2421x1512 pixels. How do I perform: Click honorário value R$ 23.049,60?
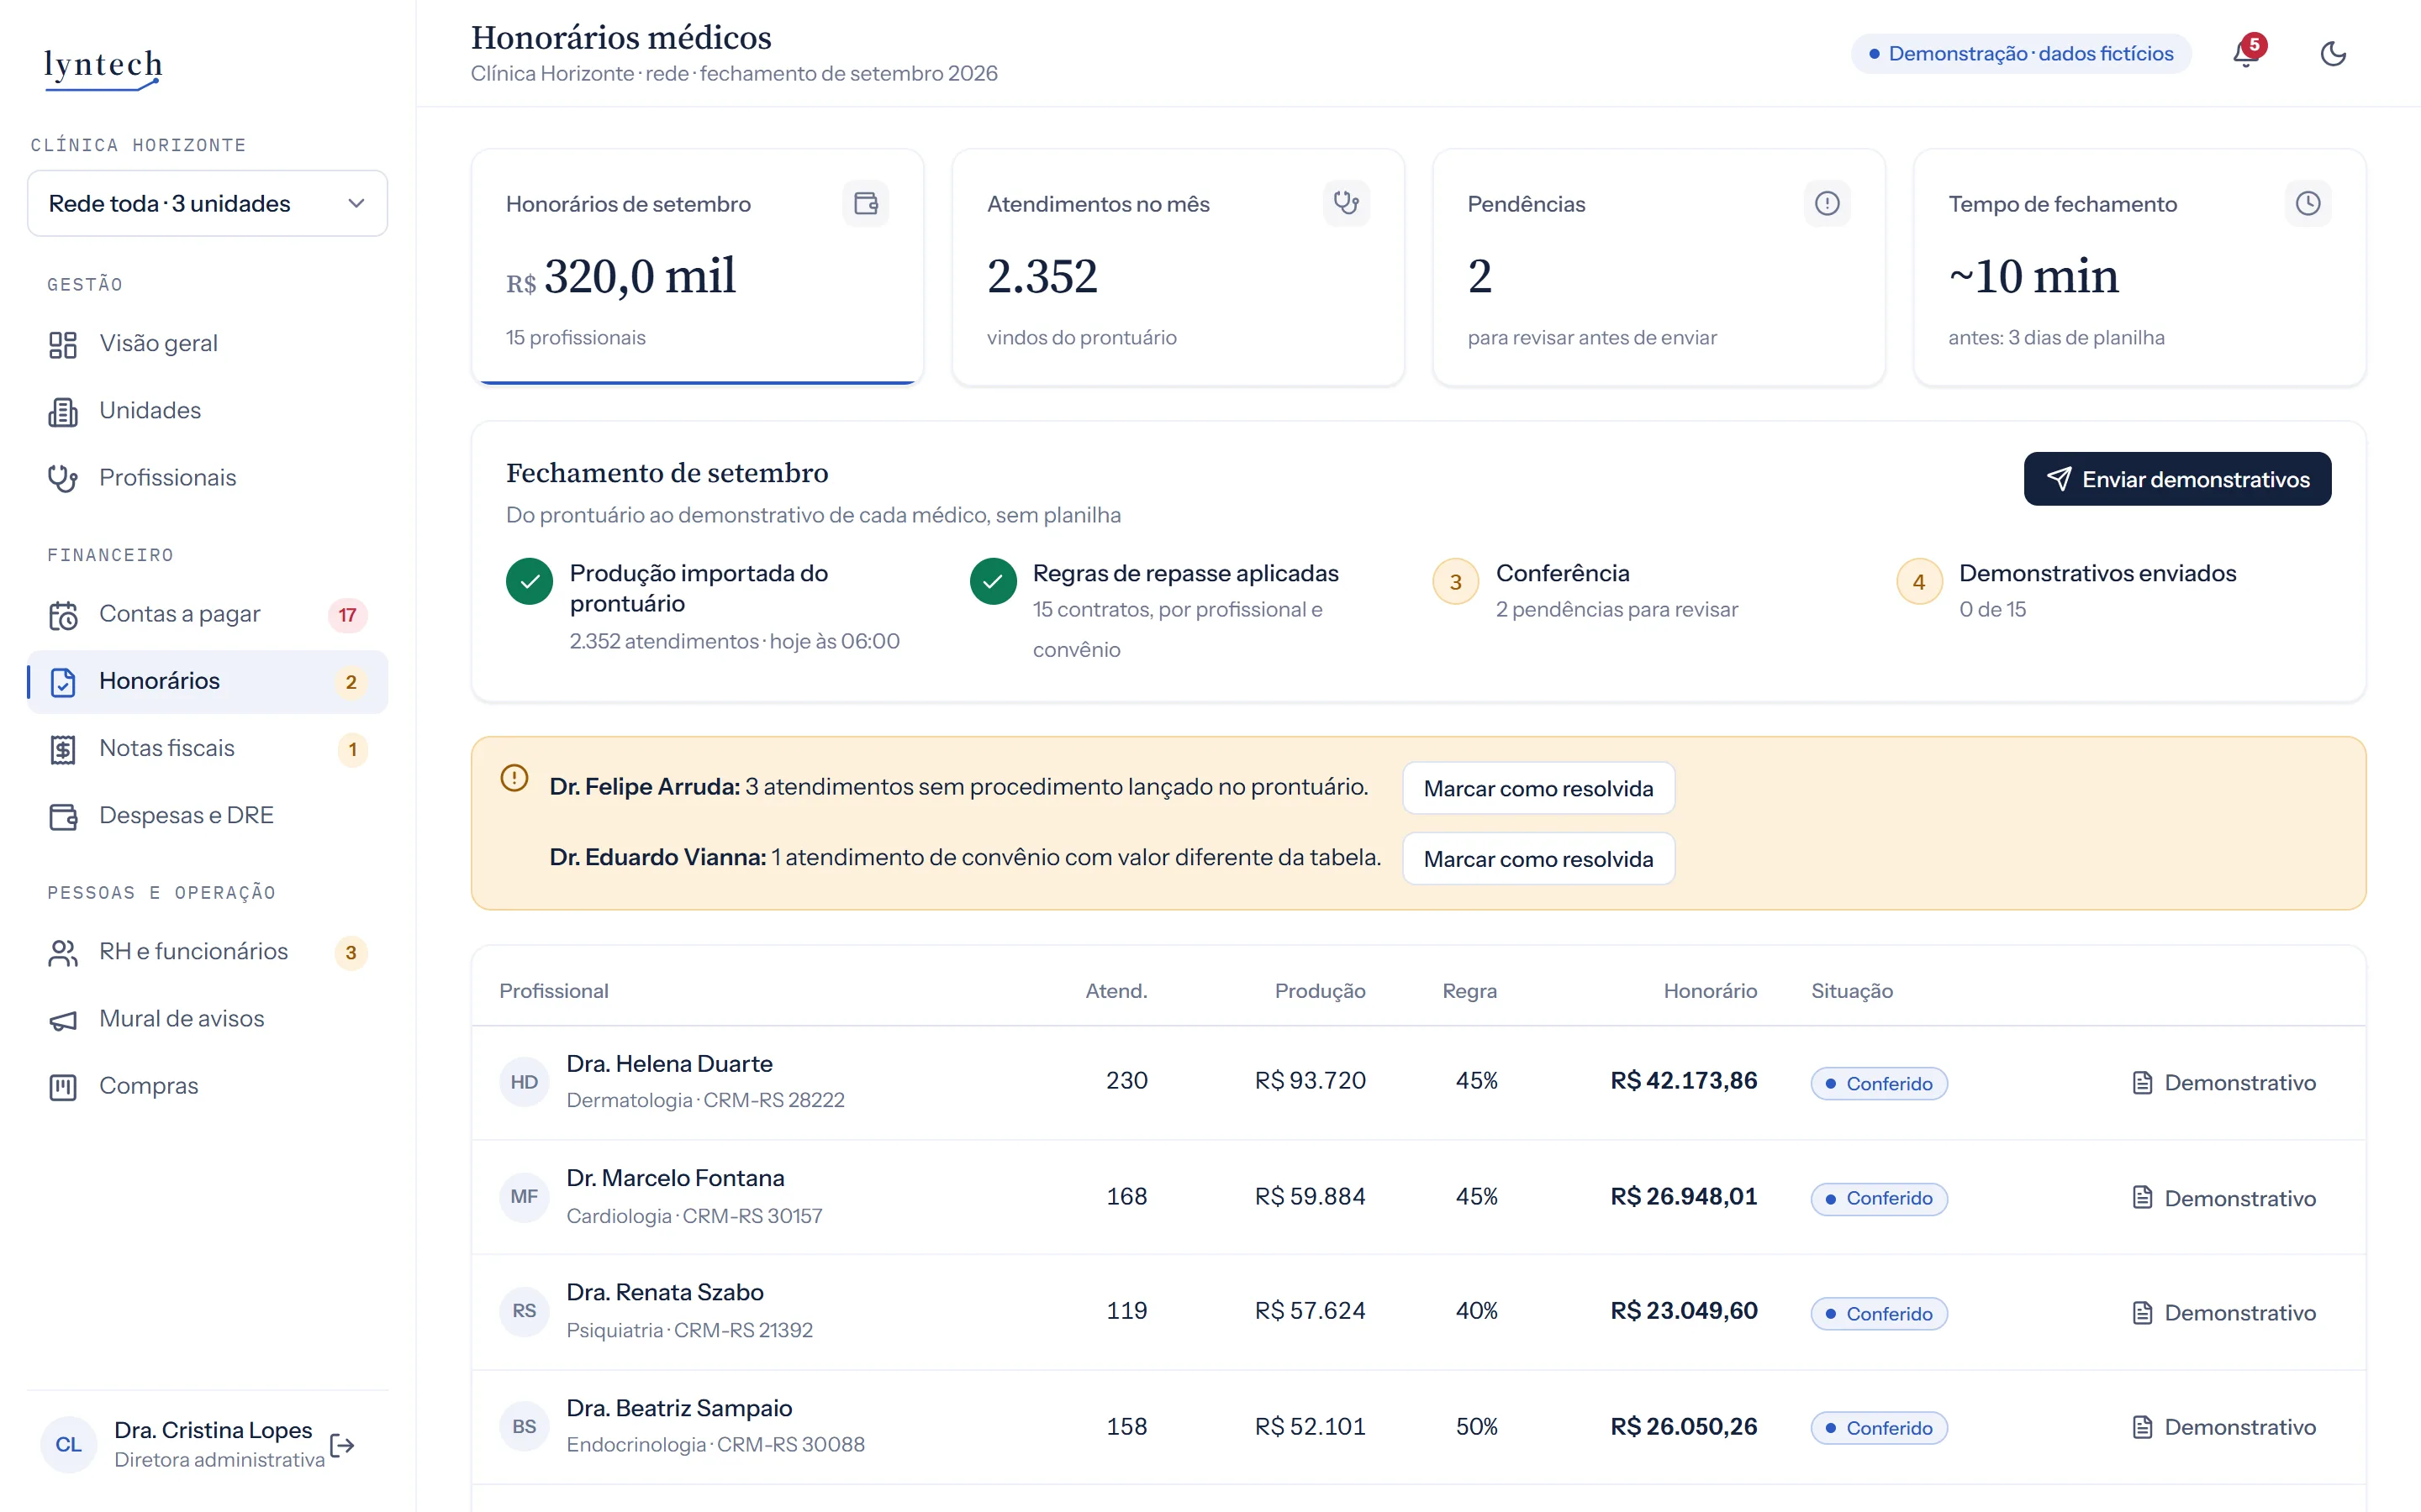pos(1684,1311)
